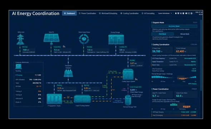This screenshot has height=129, width=211.
Task: Select the Training B workload row
Action: (28, 95)
